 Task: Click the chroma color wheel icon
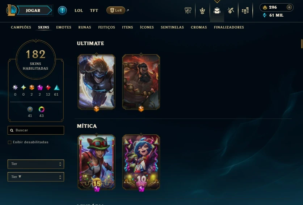(42, 109)
